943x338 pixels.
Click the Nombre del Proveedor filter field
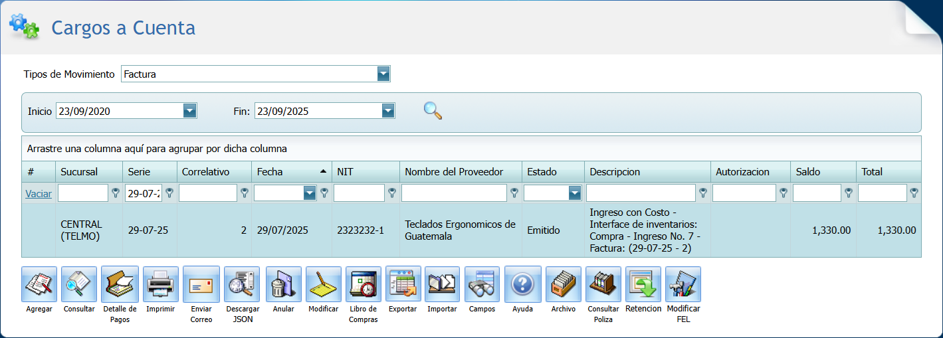[454, 193]
